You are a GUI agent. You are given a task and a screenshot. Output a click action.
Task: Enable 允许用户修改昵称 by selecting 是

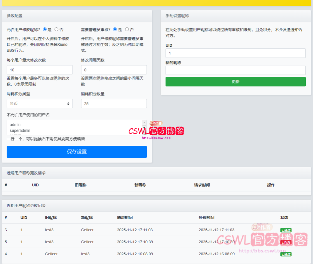45,30
